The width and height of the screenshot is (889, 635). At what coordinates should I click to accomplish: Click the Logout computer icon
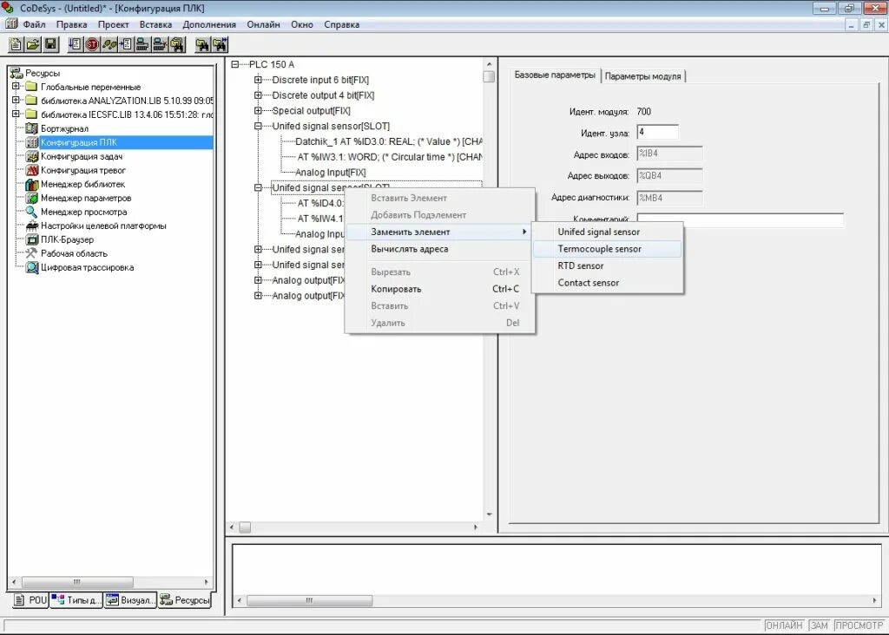click(160, 44)
